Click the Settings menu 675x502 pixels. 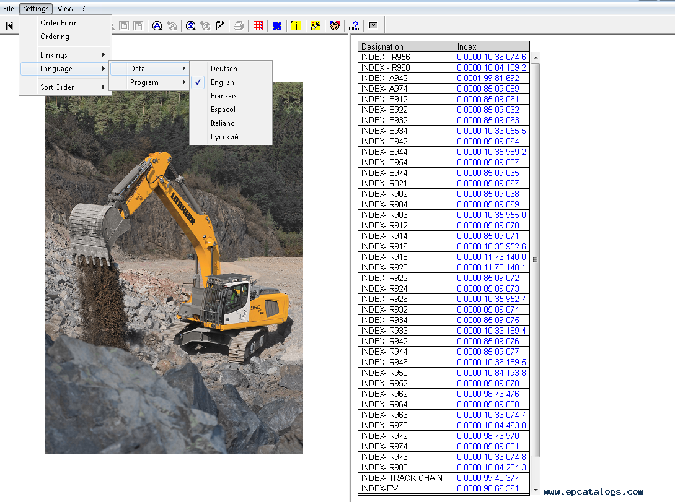(x=36, y=8)
